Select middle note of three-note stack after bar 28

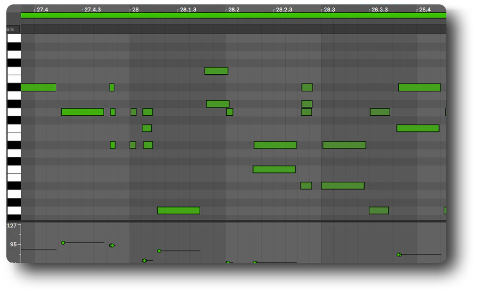click(x=147, y=128)
